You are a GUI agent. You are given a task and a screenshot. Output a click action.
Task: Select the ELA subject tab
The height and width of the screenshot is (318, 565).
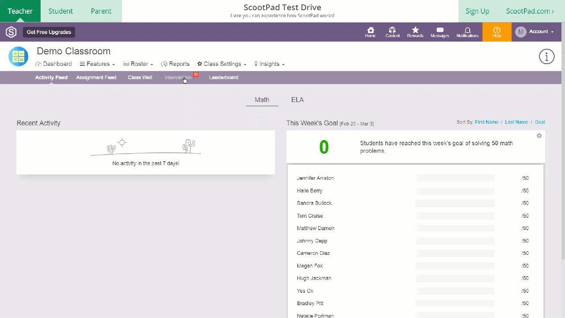pyautogui.click(x=298, y=100)
